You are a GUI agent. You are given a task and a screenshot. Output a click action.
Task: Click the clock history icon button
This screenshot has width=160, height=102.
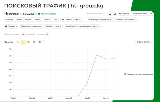tap(110, 14)
